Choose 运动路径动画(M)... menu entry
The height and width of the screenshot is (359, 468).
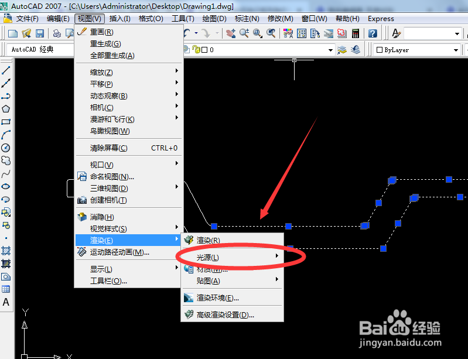pos(129,252)
